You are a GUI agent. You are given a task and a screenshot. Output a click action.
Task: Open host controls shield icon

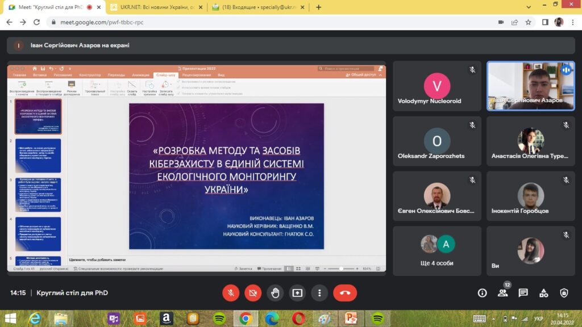[x=564, y=293]
